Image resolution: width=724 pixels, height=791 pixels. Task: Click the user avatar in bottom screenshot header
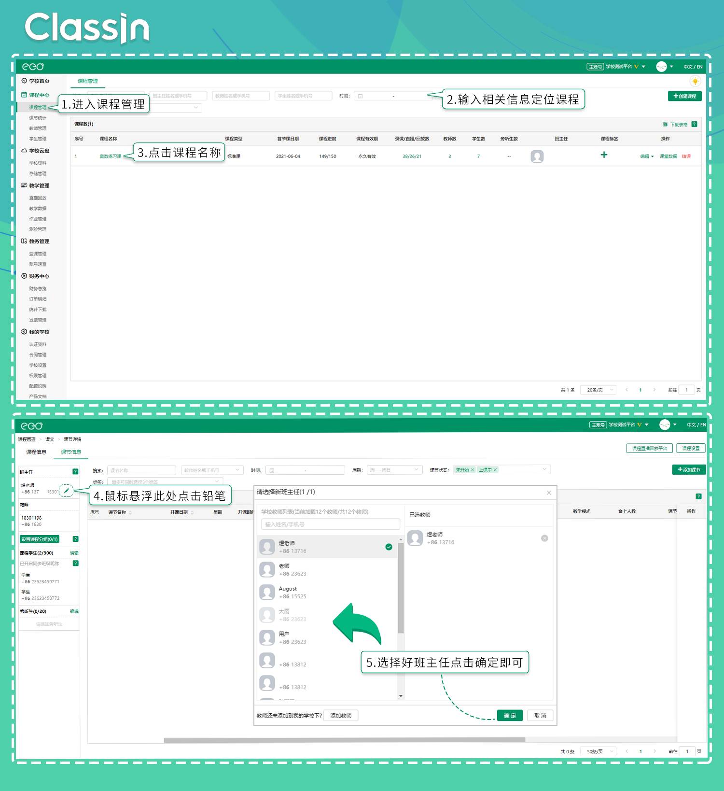[x=665, y=424]
